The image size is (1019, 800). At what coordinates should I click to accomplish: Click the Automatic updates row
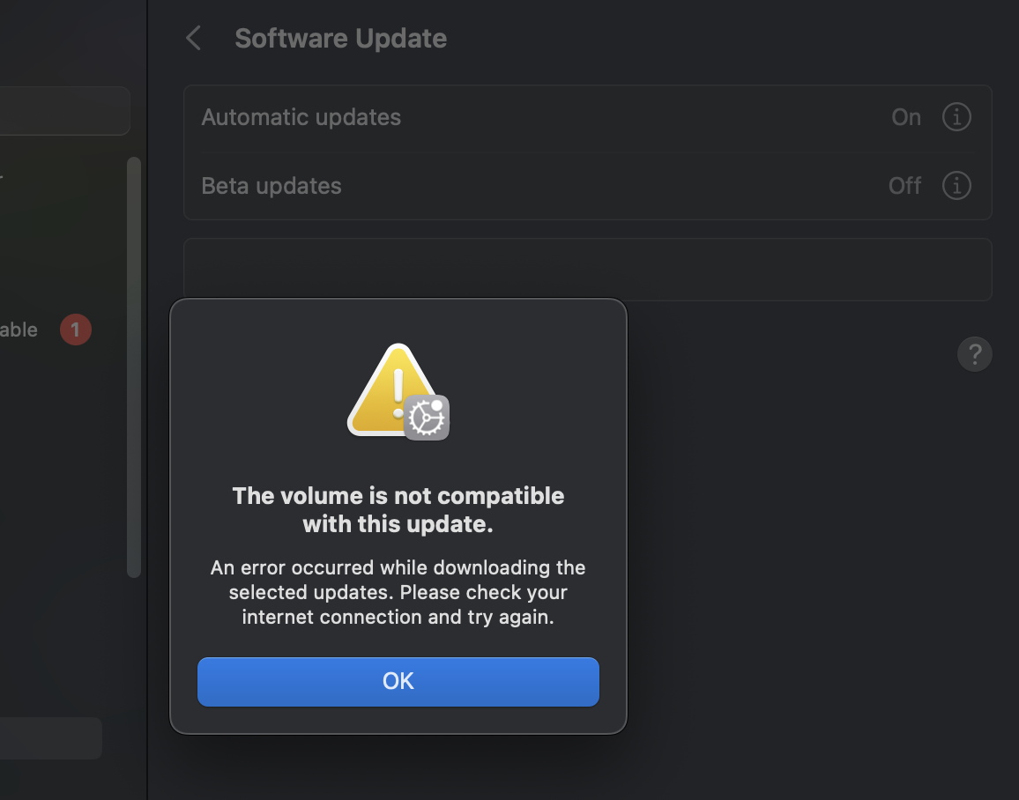point(529,116)
